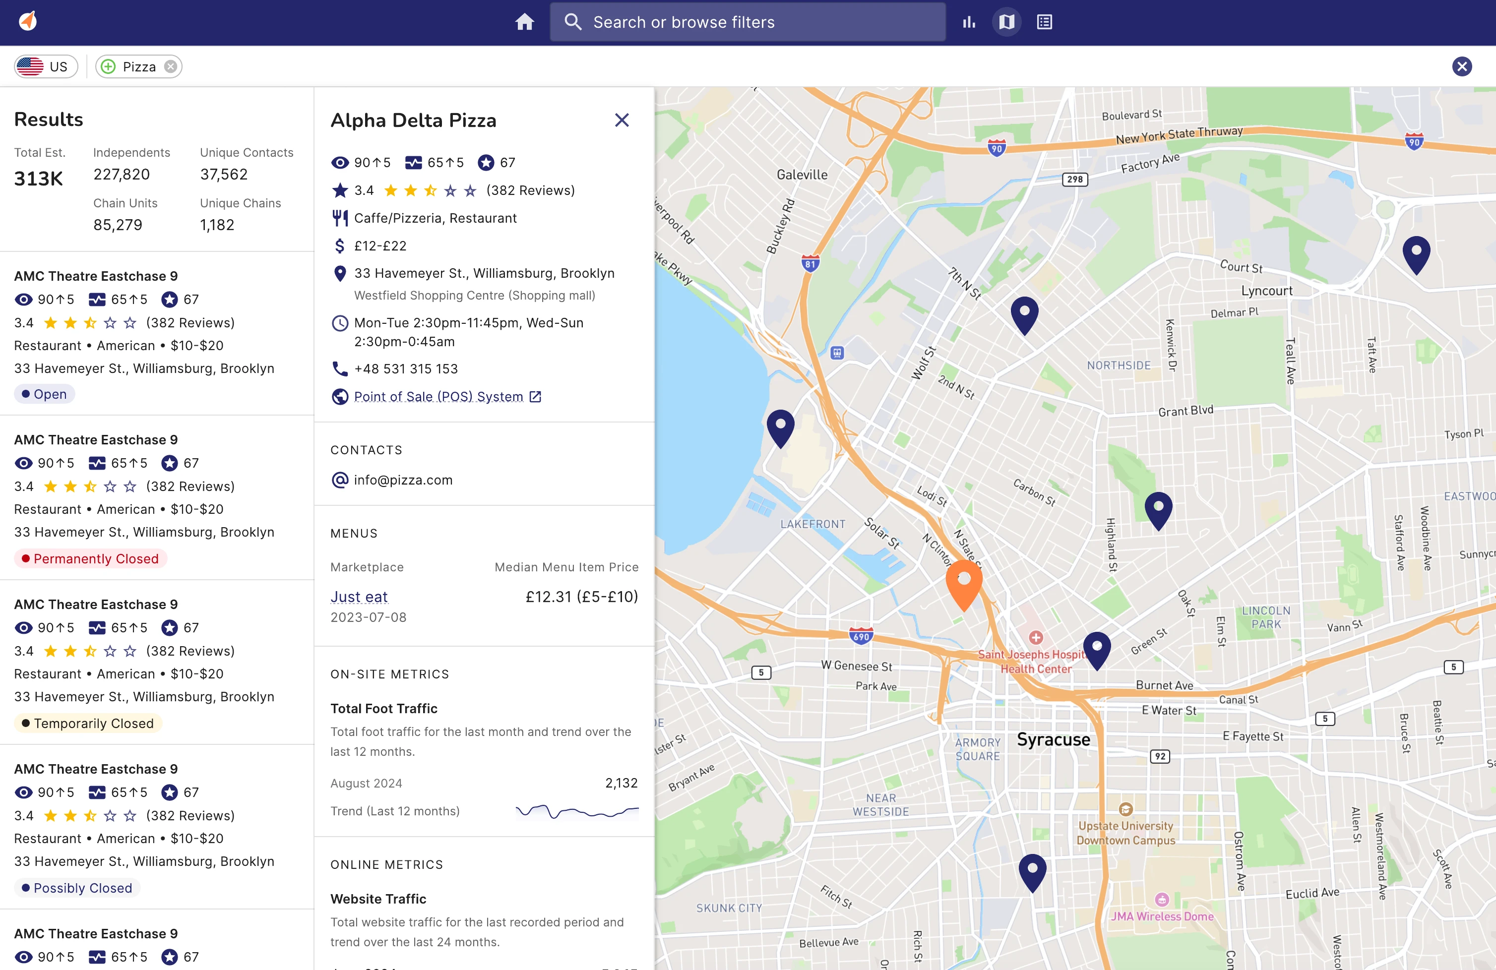Viewport: 1496px width, 970px height.
Task: Open the result marked Permanently Closed
Action: point(157,497)
